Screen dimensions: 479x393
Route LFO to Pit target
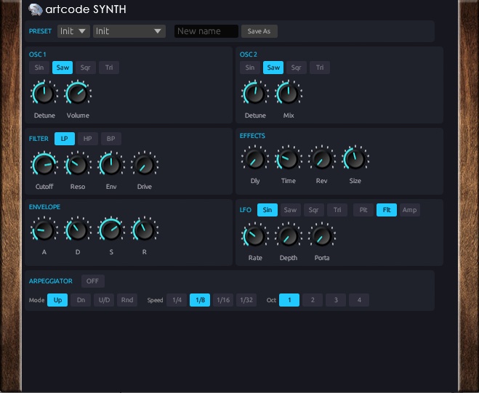pos(363,210)
